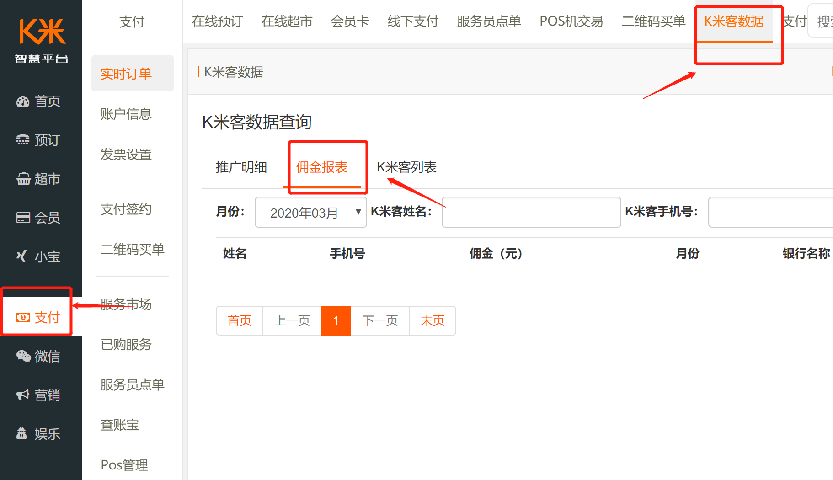Open the K米客列表 sub-tab

coord(406,167)
